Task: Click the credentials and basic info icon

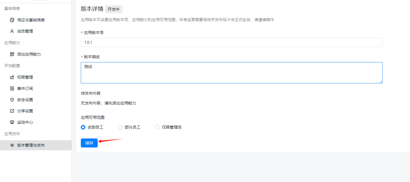Action: [12, 20]
